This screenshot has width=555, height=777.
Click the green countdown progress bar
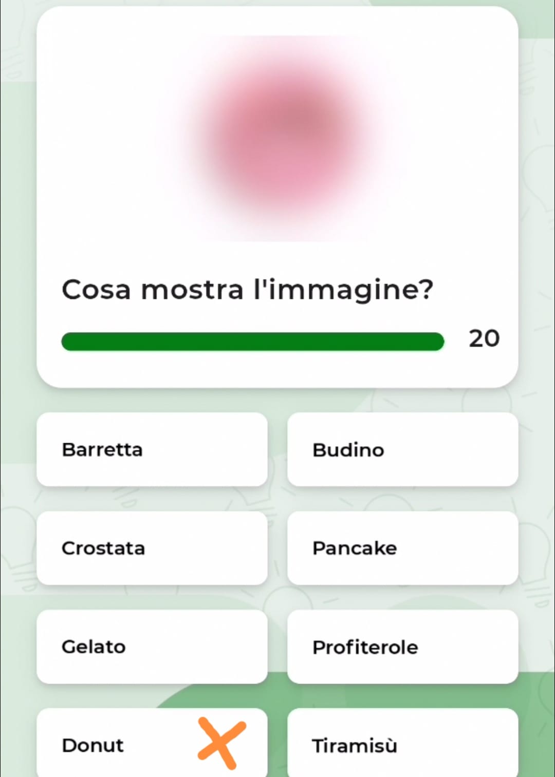[252, 342]
